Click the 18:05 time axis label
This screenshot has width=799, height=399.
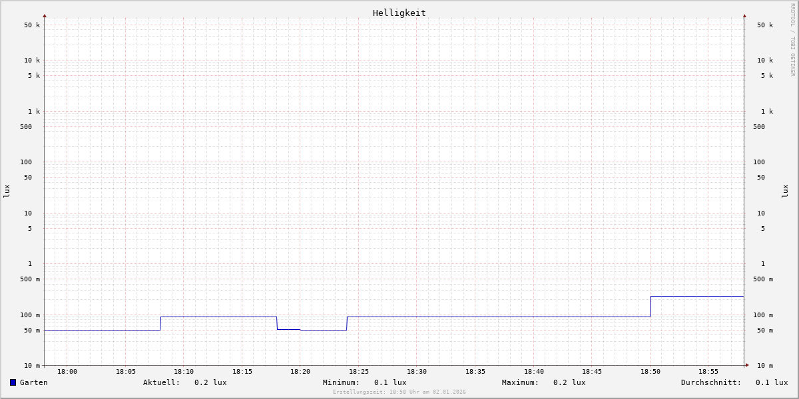tap(126, 372)
